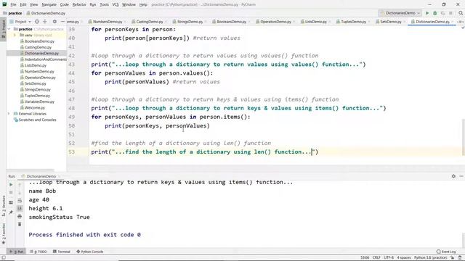465x261 pixels.
Task: Click the Stop icon in the top toolbar
Action: click(x=450, y=13)
